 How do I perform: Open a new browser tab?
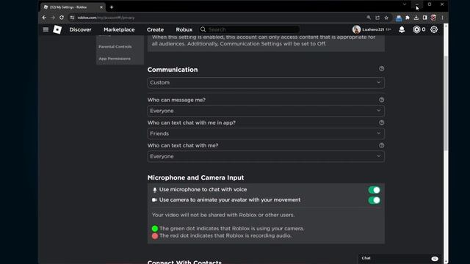(112, 7)
